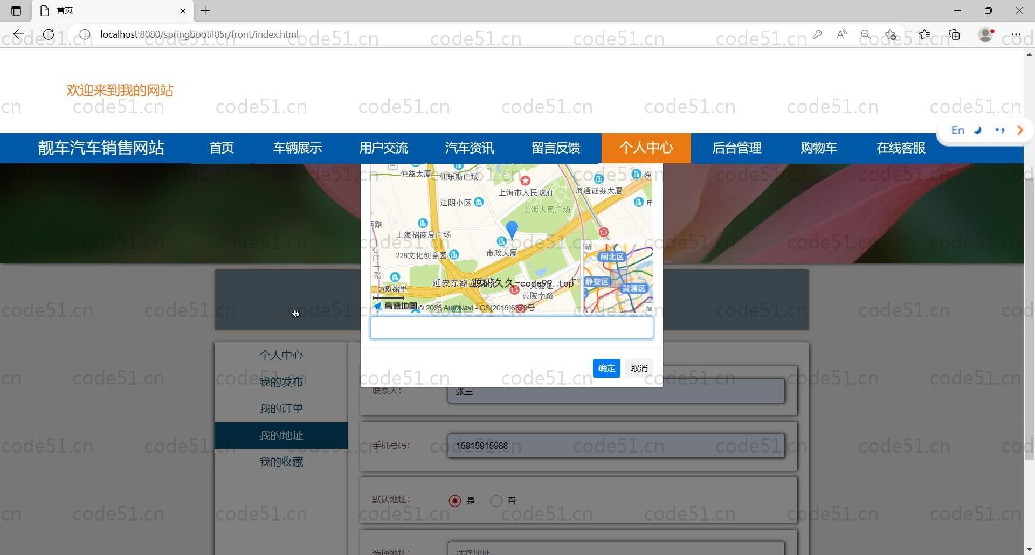Select the 否 default address radio button

point(496,501)
